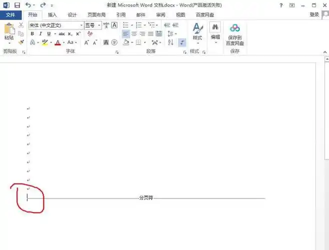Image resolution: width=329 pixels, height=250 pixels.
Task: Expand the underline style dropdown arrow
Action: pos(55,33)
